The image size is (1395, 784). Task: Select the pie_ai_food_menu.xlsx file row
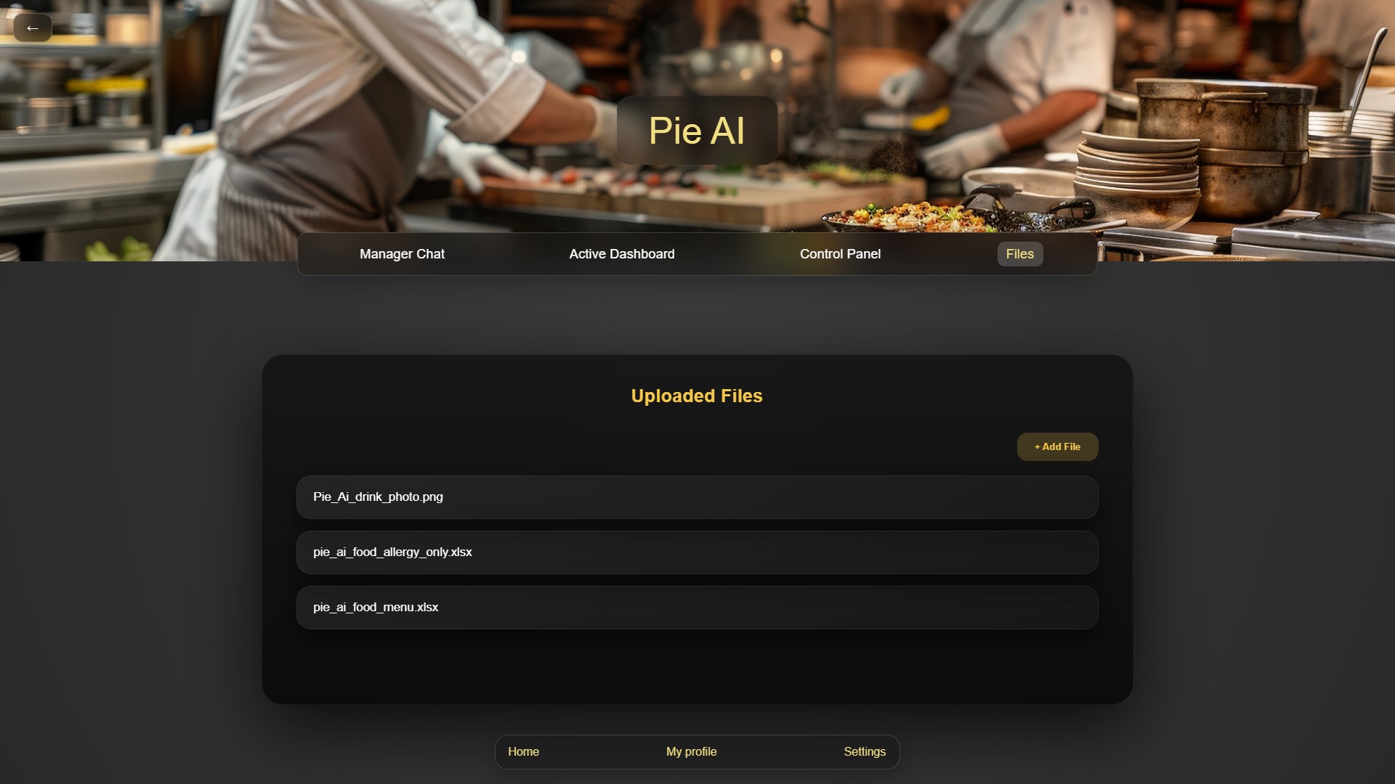[697, 608]
